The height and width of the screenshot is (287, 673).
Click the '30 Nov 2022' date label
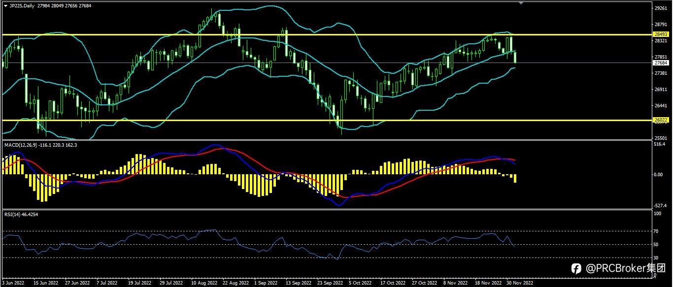coord(520,283)
